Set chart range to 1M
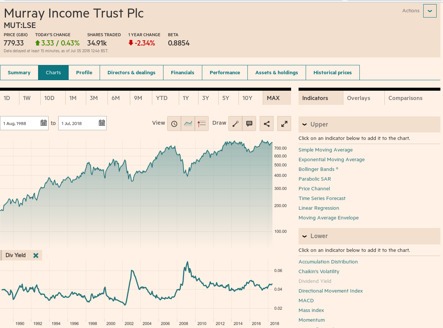 pyautogui.click(x=73, y=98)
